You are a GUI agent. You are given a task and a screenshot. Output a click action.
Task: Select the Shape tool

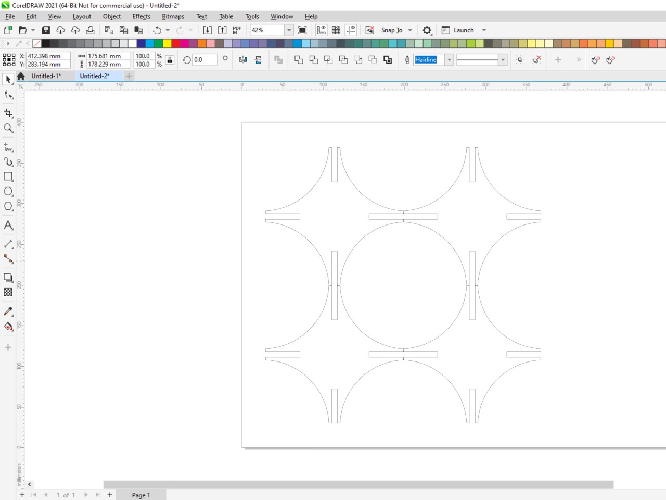pyautogui.click(x=8, y=95)
